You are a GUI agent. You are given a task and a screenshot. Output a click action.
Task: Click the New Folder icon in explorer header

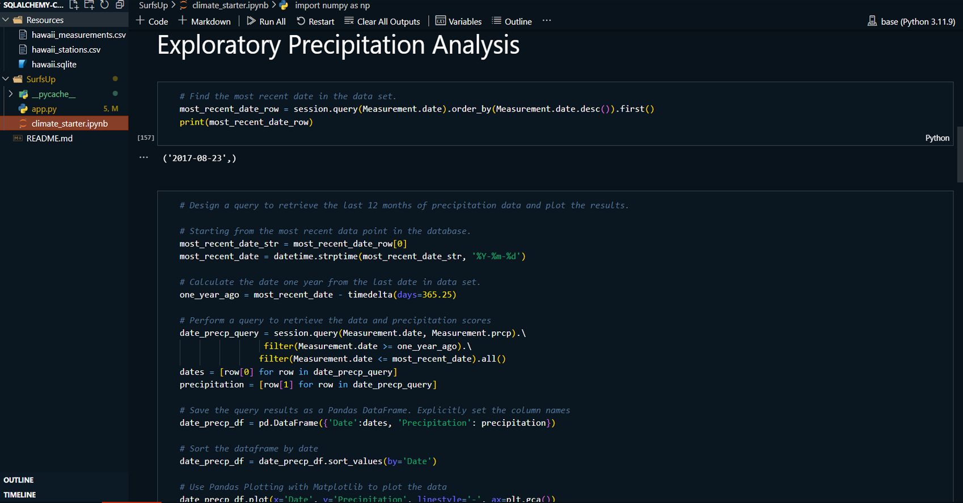(90, 5)
